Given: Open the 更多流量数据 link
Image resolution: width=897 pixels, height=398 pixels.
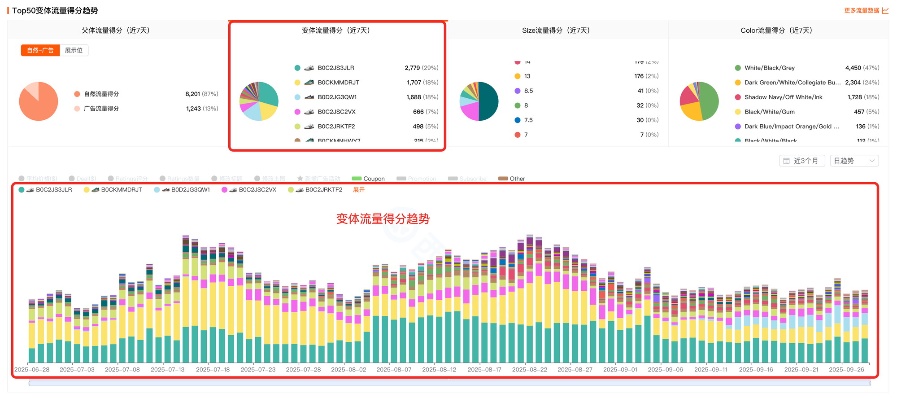Looking at the screenshot, I should (861, 10).
